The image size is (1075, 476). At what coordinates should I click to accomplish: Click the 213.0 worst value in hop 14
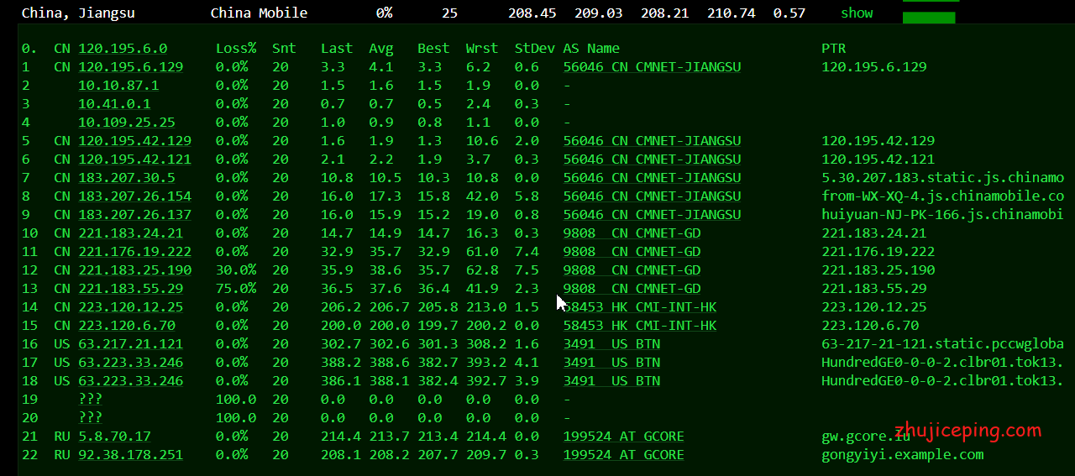point(486,307)
